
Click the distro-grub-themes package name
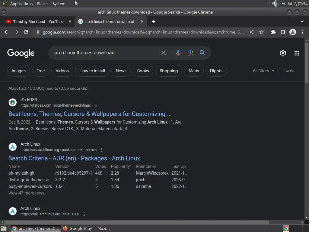[x=30, y=180]
